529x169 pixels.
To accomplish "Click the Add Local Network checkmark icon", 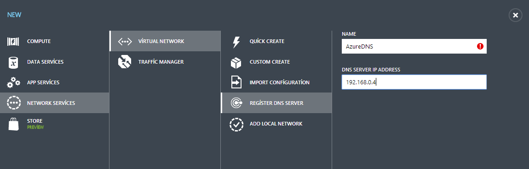I will tap(236, 124).
